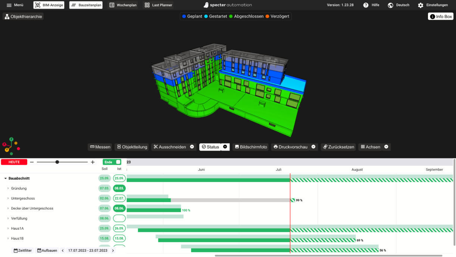Open the Status dropdown arrow
This screenshot has width=456, height=257.
point(225,147)
